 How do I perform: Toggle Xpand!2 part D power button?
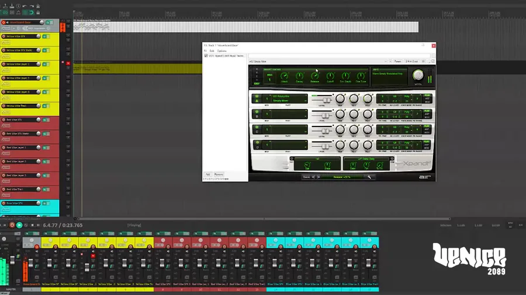[257, 142]
